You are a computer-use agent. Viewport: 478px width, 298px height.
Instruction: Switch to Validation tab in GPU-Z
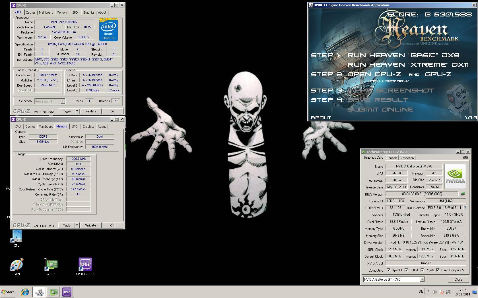coord(407,158)
